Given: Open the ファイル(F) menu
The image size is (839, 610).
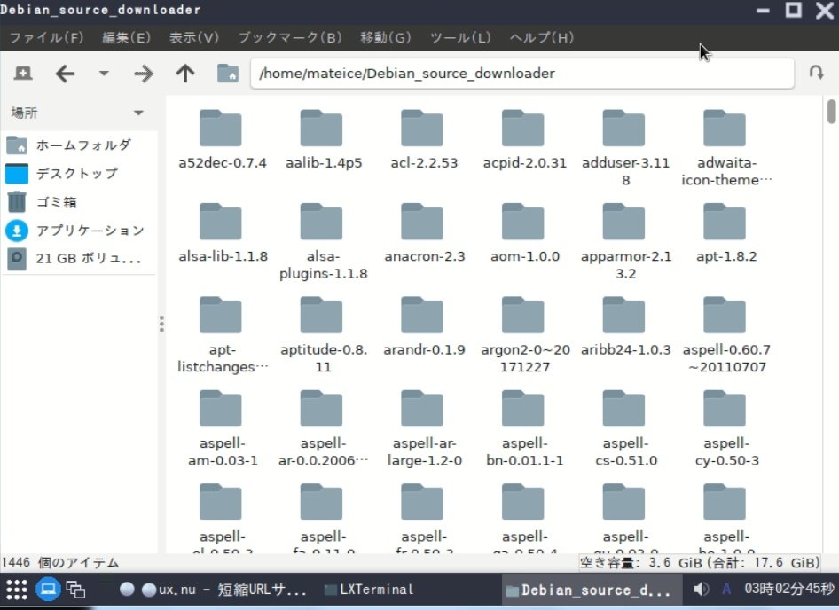Looking at the screenshot, I should point(46,37).
